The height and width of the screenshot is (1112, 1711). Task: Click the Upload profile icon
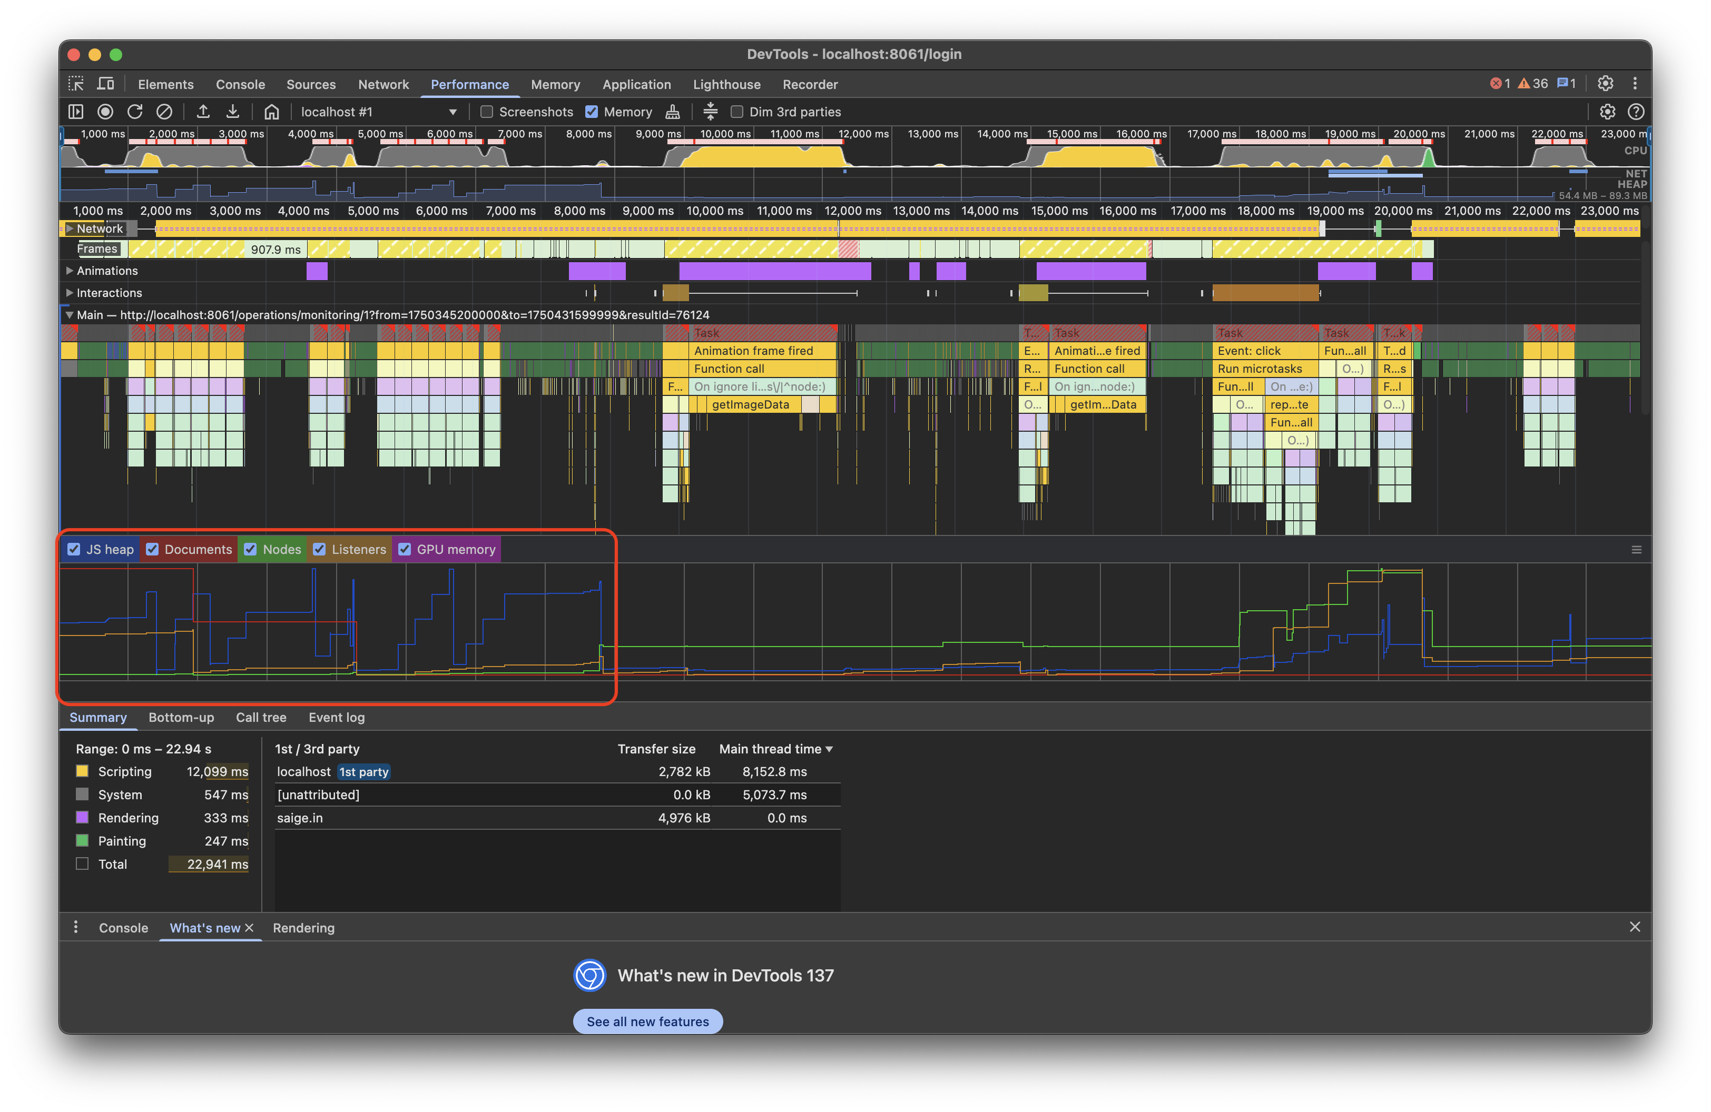(203, 111)
